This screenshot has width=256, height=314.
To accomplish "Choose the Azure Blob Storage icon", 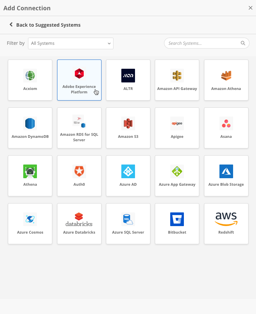I will coord(226,171).
